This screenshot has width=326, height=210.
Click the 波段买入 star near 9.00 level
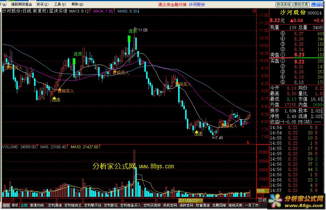(60, 90)
